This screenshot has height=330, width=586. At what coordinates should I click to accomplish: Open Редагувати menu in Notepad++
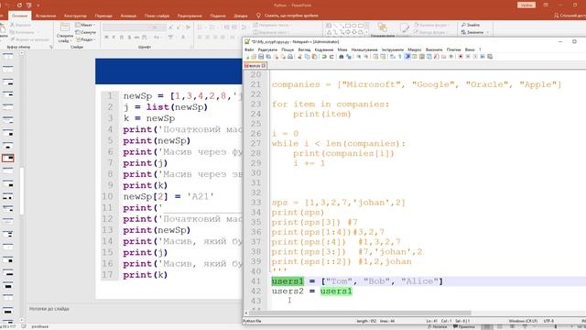tap(267, 49)
